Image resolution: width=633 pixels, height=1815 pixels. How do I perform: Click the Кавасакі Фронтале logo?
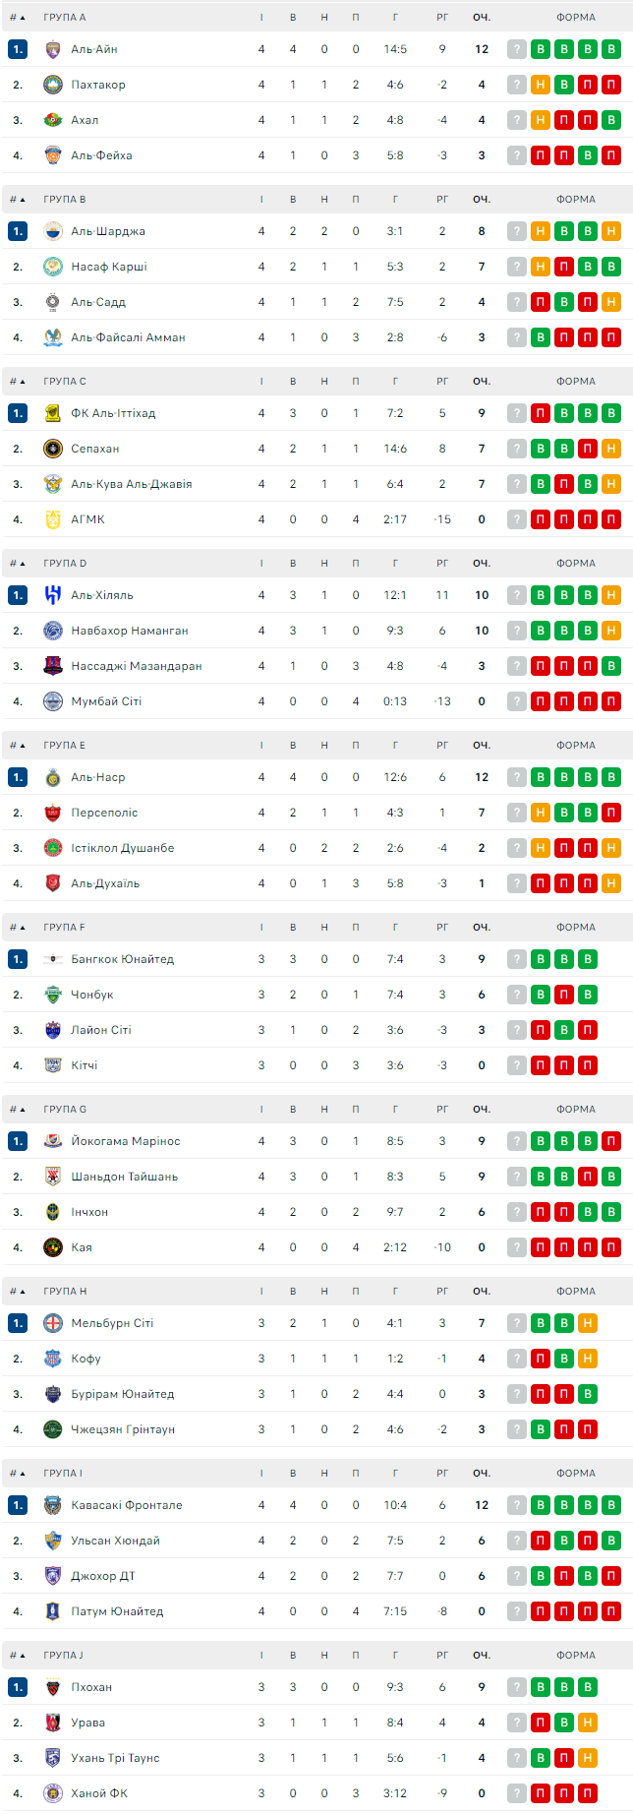pyautogui.click(x=53, y=1505)
